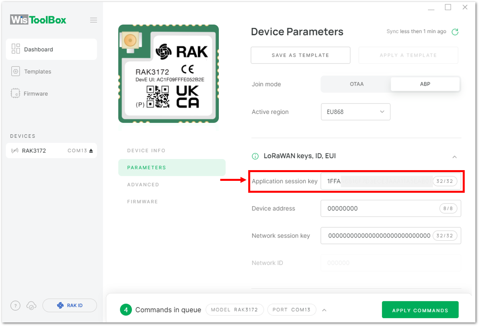This screenshot has width=479, height=326.
Task: Select OTAA join mode
Action: tap(356, 84)
